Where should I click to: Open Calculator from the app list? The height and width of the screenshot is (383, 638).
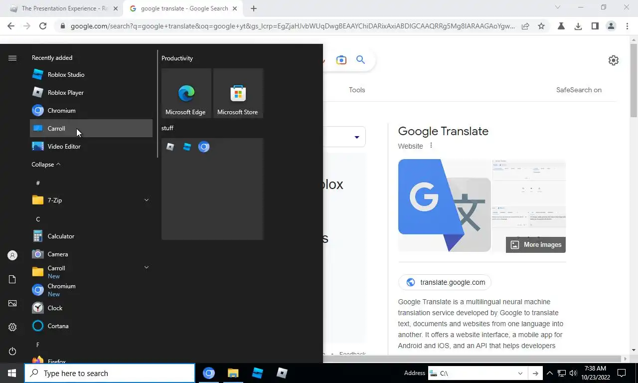point(91,236)
